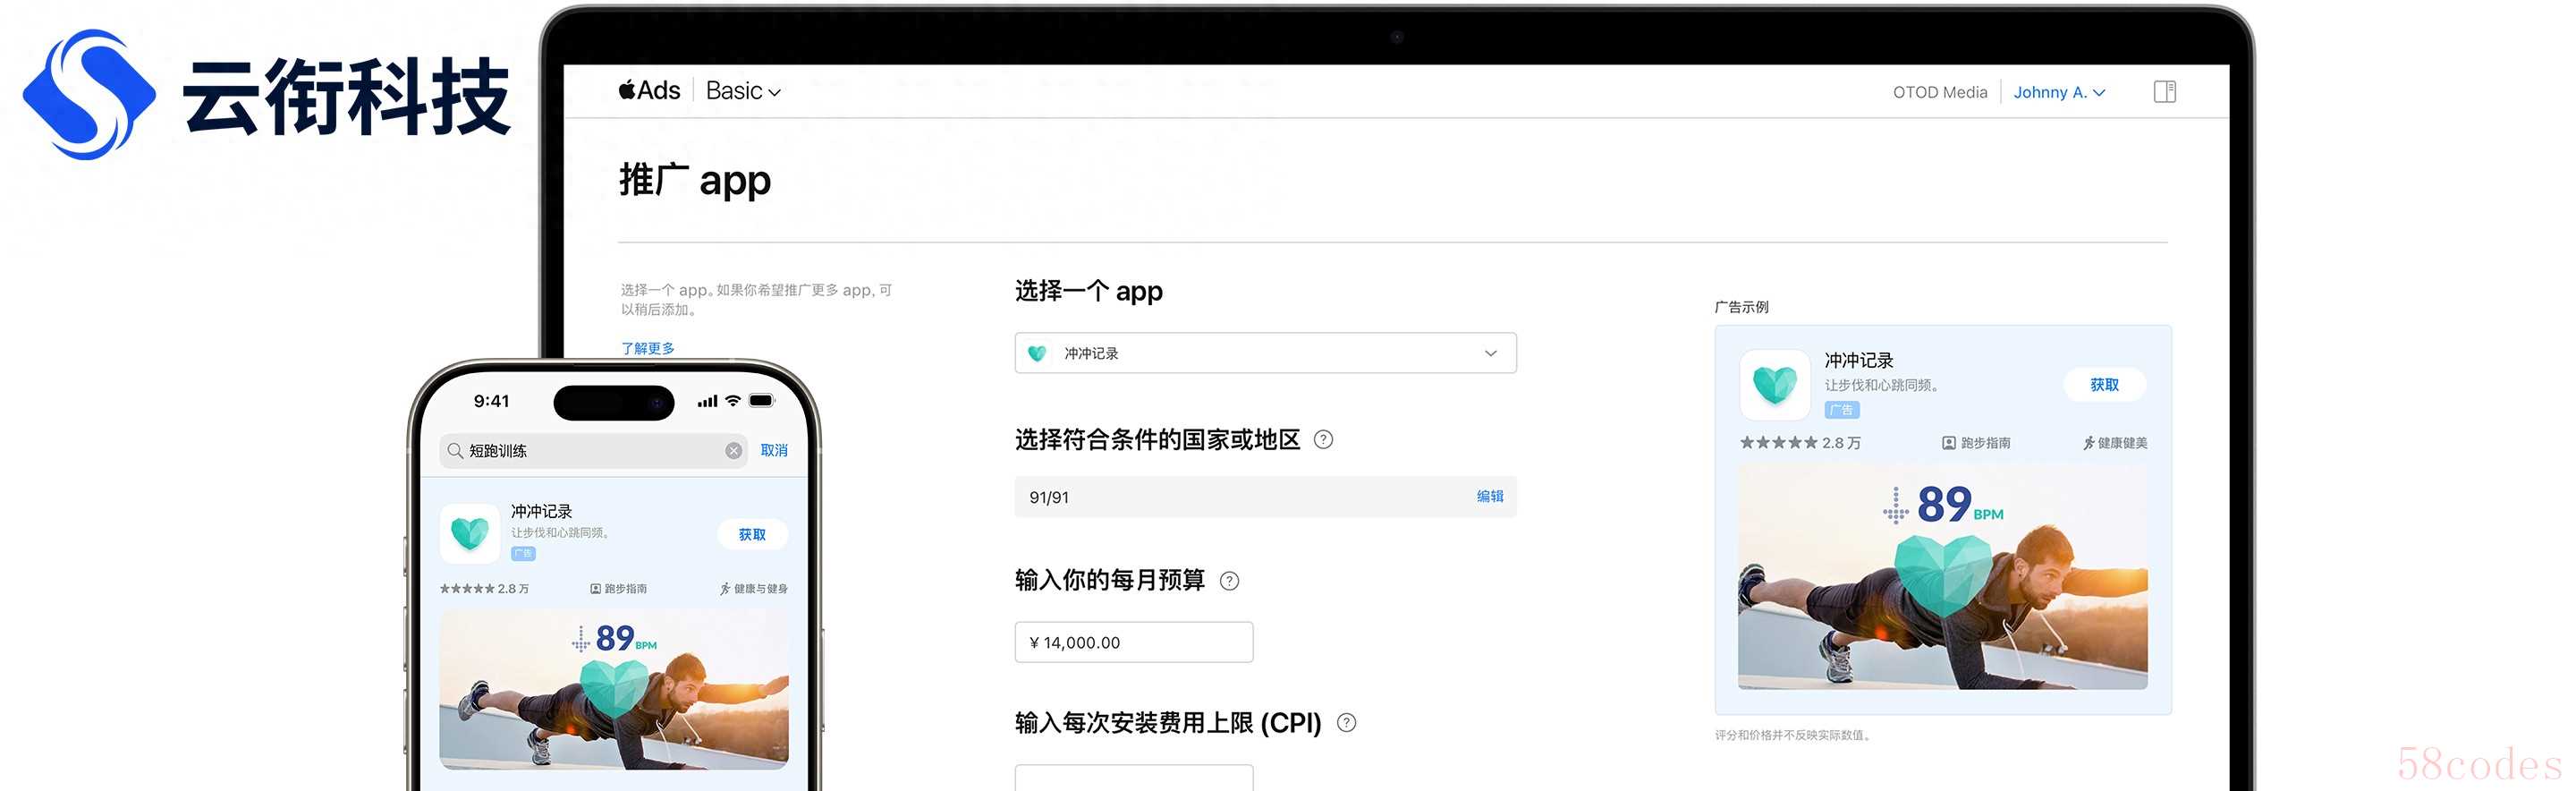Click 取消 on iPhone search bar
The image size is (2576, 791).
click(774, 451)
